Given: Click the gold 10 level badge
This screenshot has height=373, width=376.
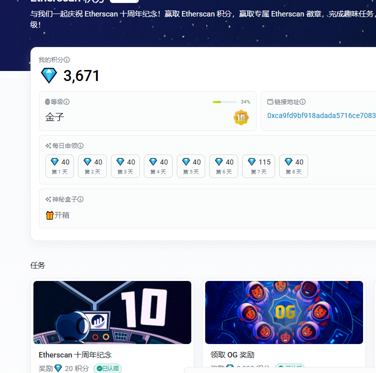Looking at the screenshot, I should coord(241,117).
